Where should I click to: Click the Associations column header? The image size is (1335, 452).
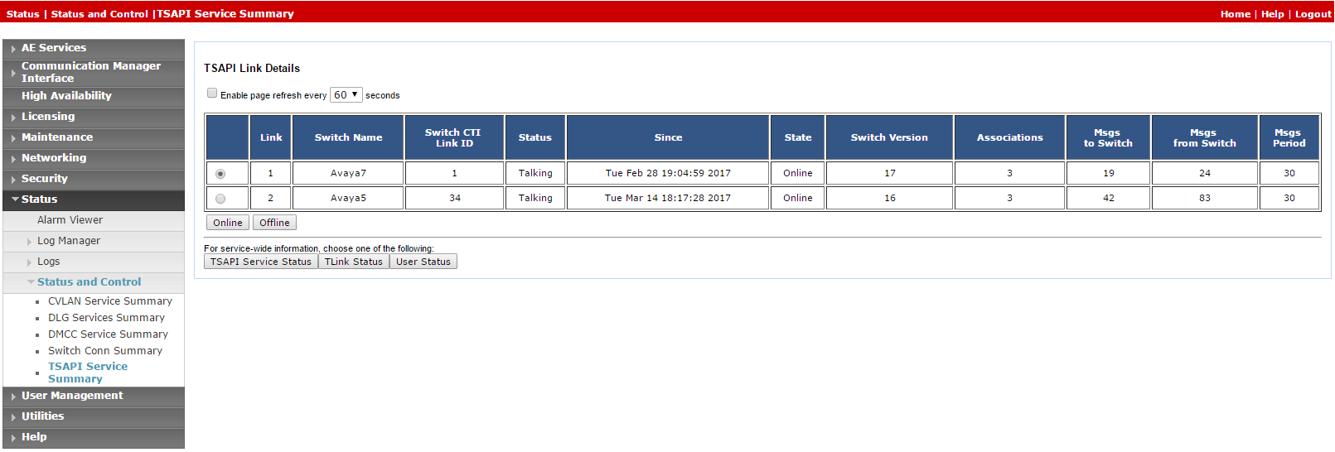(x=1009, y=137)
